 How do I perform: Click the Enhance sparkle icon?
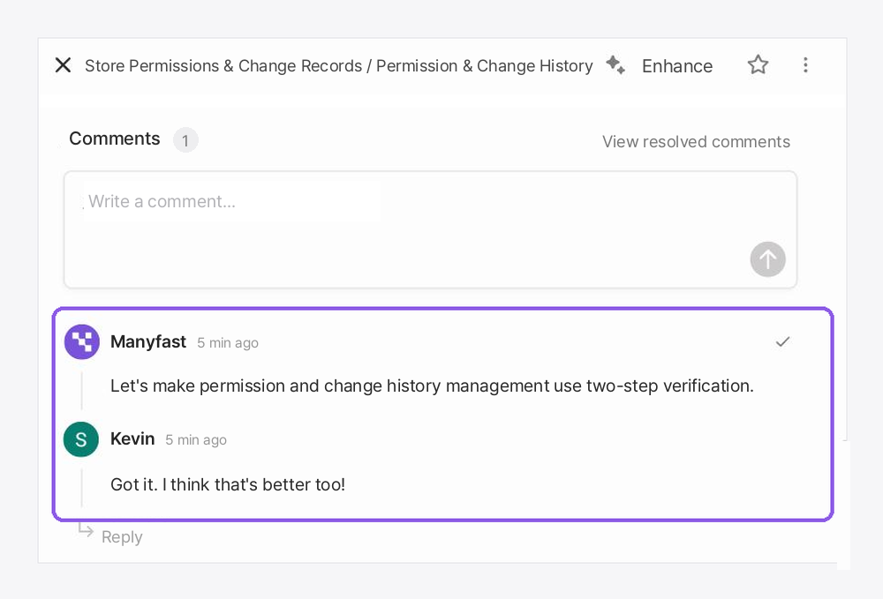click(615, 65)
